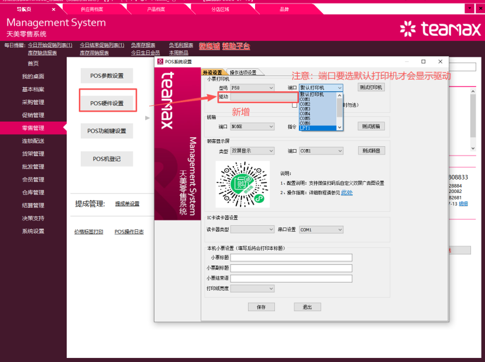Open the 帮助平台 link
Image resolution: width=485 pixels, height=362 pixels.
[236, 46]
